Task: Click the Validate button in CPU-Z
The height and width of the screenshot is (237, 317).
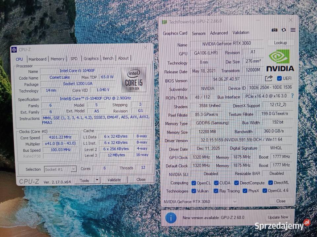Action: (x=114, y=180)
